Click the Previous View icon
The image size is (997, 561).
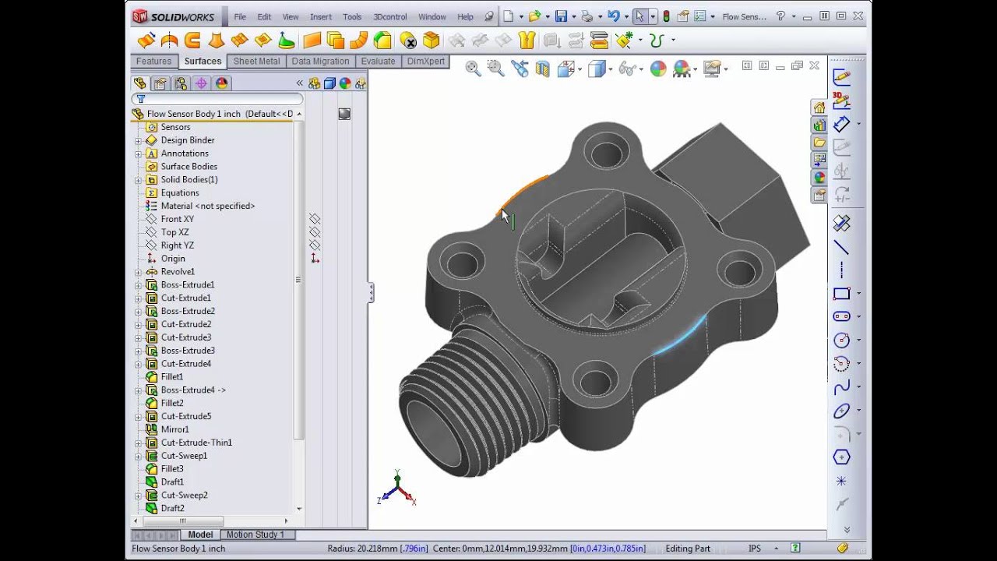coord(520,69)
